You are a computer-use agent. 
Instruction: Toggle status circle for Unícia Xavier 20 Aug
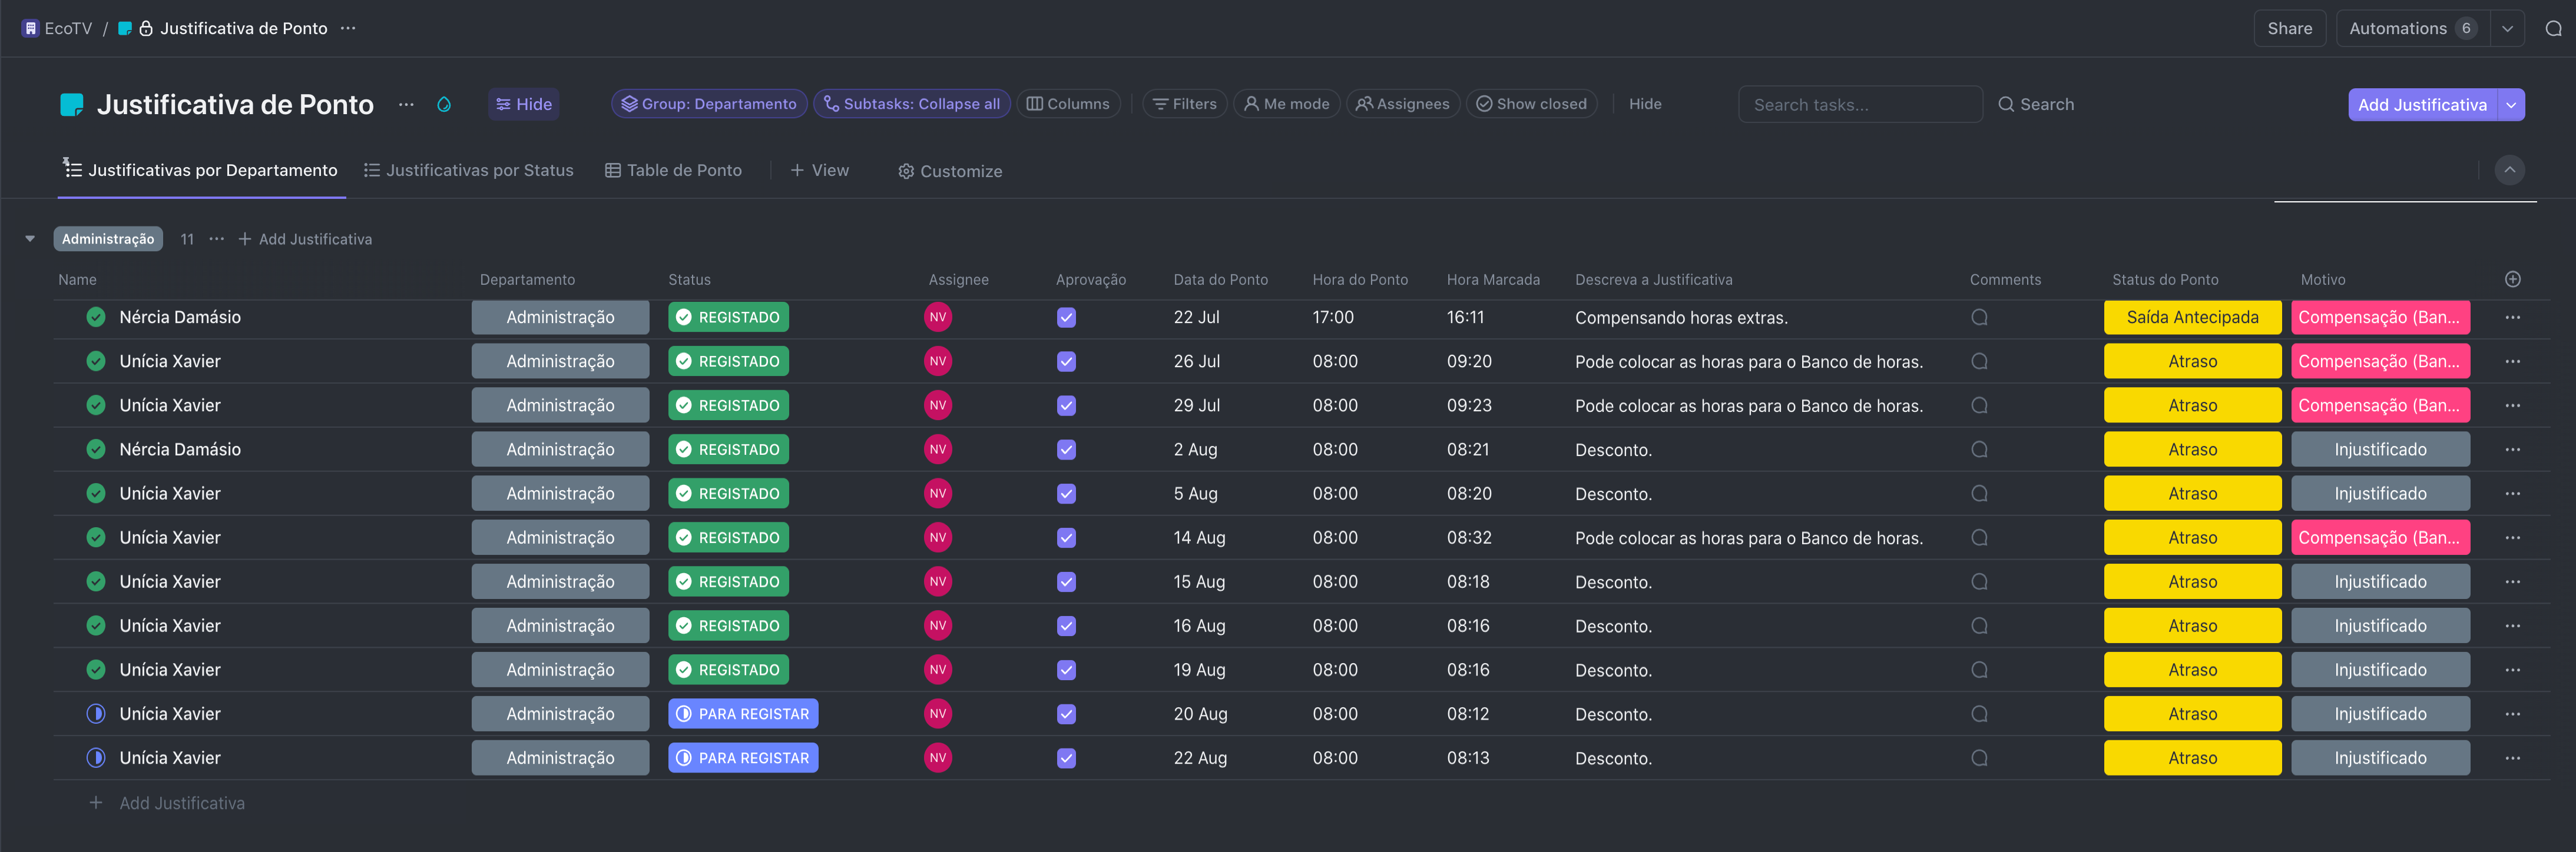click(96, 714)
